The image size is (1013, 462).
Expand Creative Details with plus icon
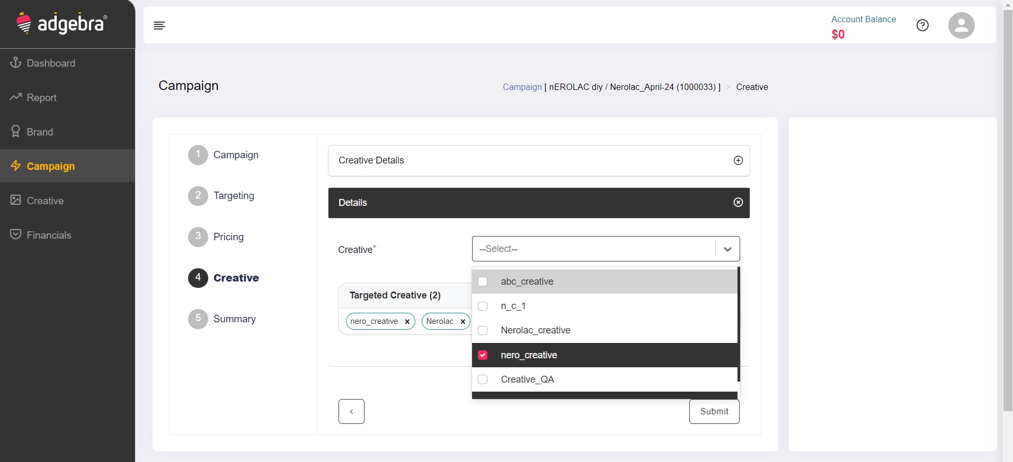point(738,160)
